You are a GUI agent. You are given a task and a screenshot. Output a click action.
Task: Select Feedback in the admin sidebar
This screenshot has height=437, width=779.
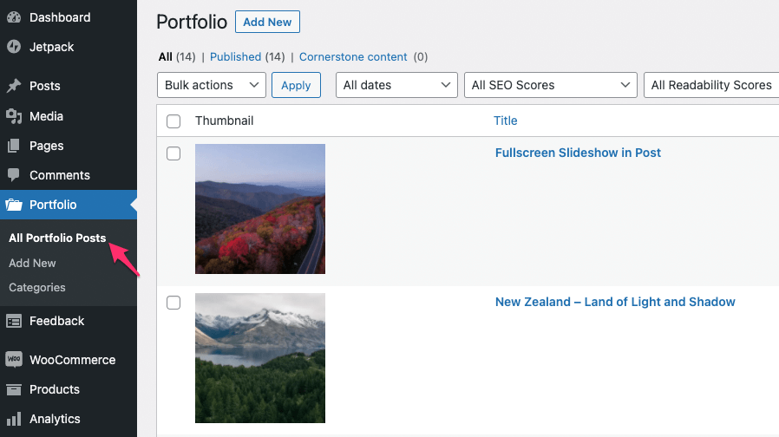56,321
